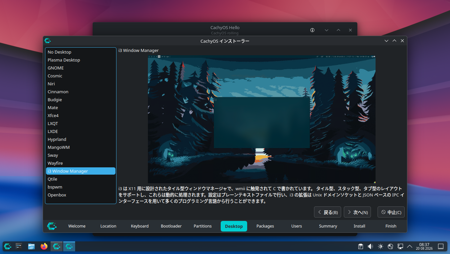Image resolution: width=450 pixels, height=254 pixels.
Task: Show hidden system tray icons
Action: pyautogui.click(x=410, y=246)
